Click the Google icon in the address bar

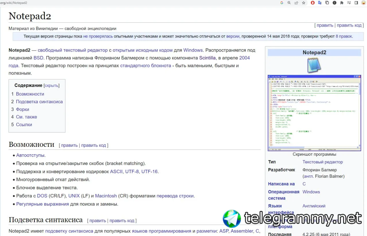[282, 3]
